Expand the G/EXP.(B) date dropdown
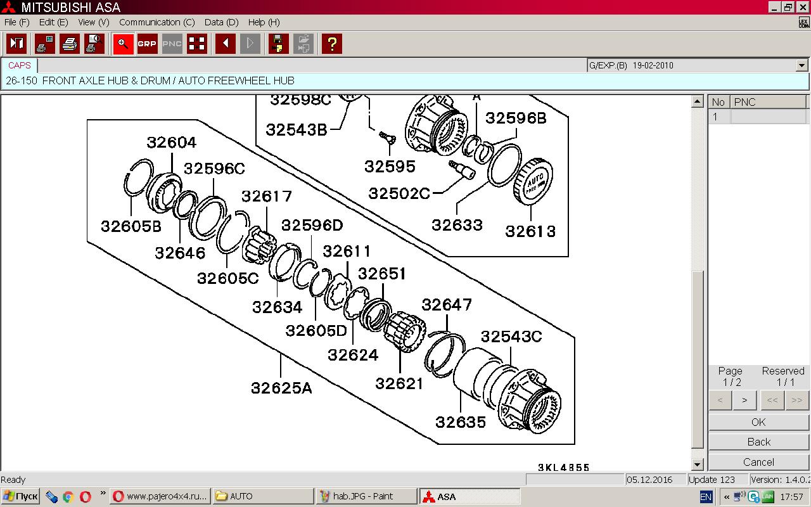 pyautogui.click(x=801, y=65)
